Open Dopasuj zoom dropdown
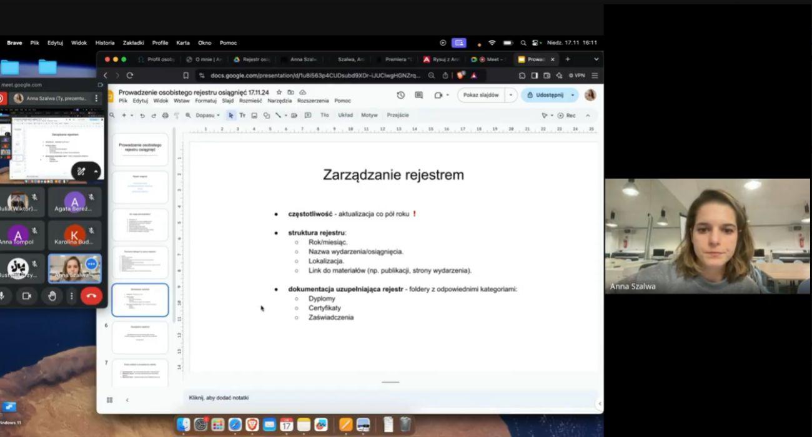This screenshot has height=437, width=812. [x=207, y=115]
